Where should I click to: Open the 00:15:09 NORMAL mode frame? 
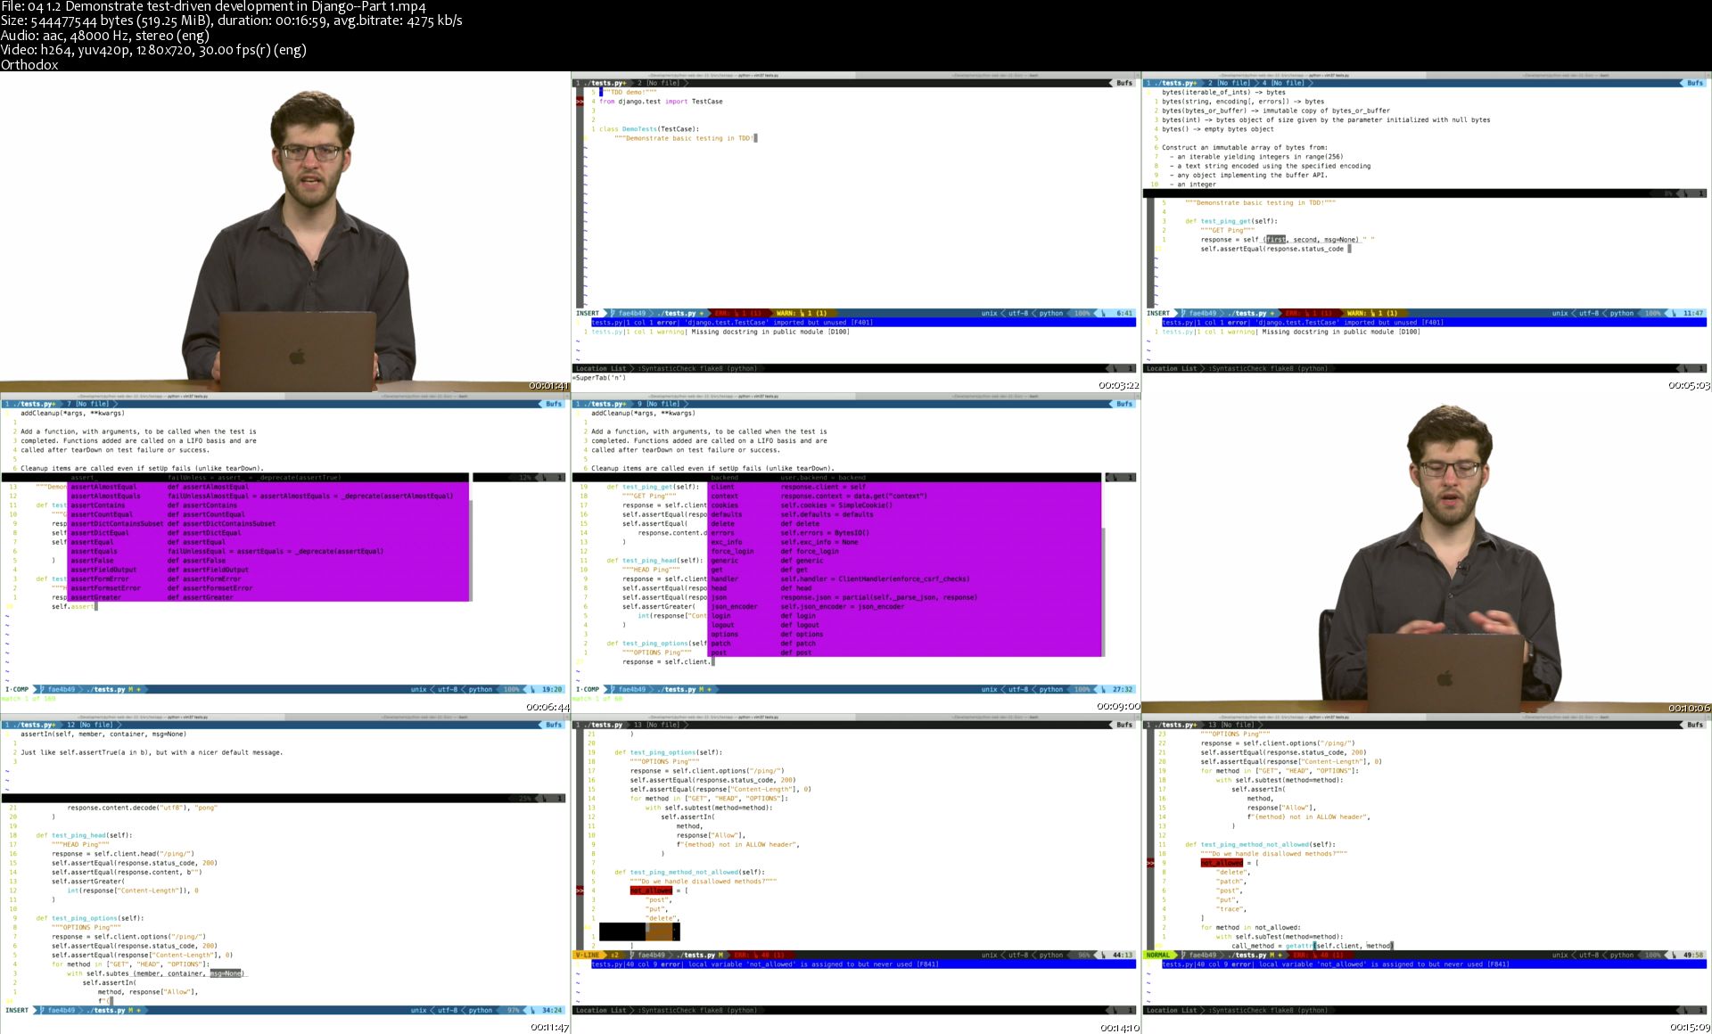(1427, 874)
